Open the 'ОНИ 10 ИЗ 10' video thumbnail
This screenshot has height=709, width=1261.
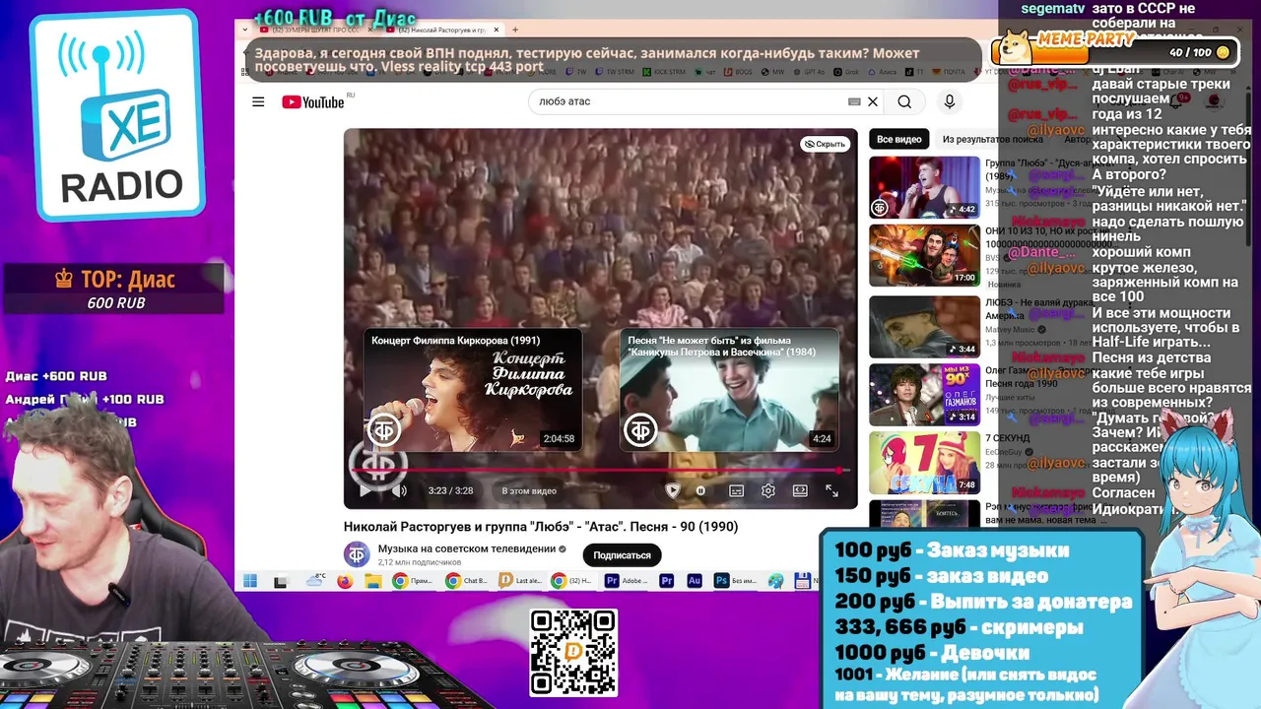tap(924, 256)
